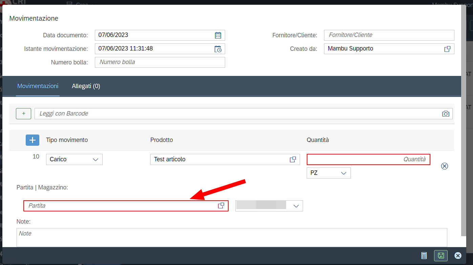This screenshot has width=473, height=265.
Task: Switch to the Allegati (0) tab
Action: point(86,86)
